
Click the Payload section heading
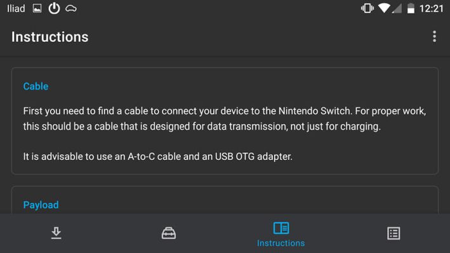[41, 205]
